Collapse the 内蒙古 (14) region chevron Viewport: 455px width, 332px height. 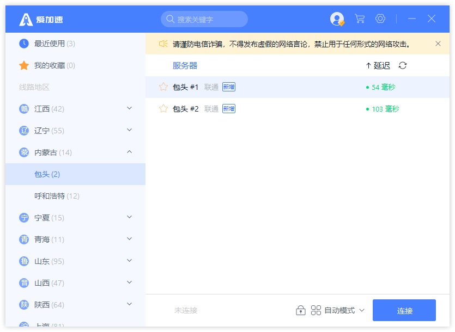(x=130, y=152)
